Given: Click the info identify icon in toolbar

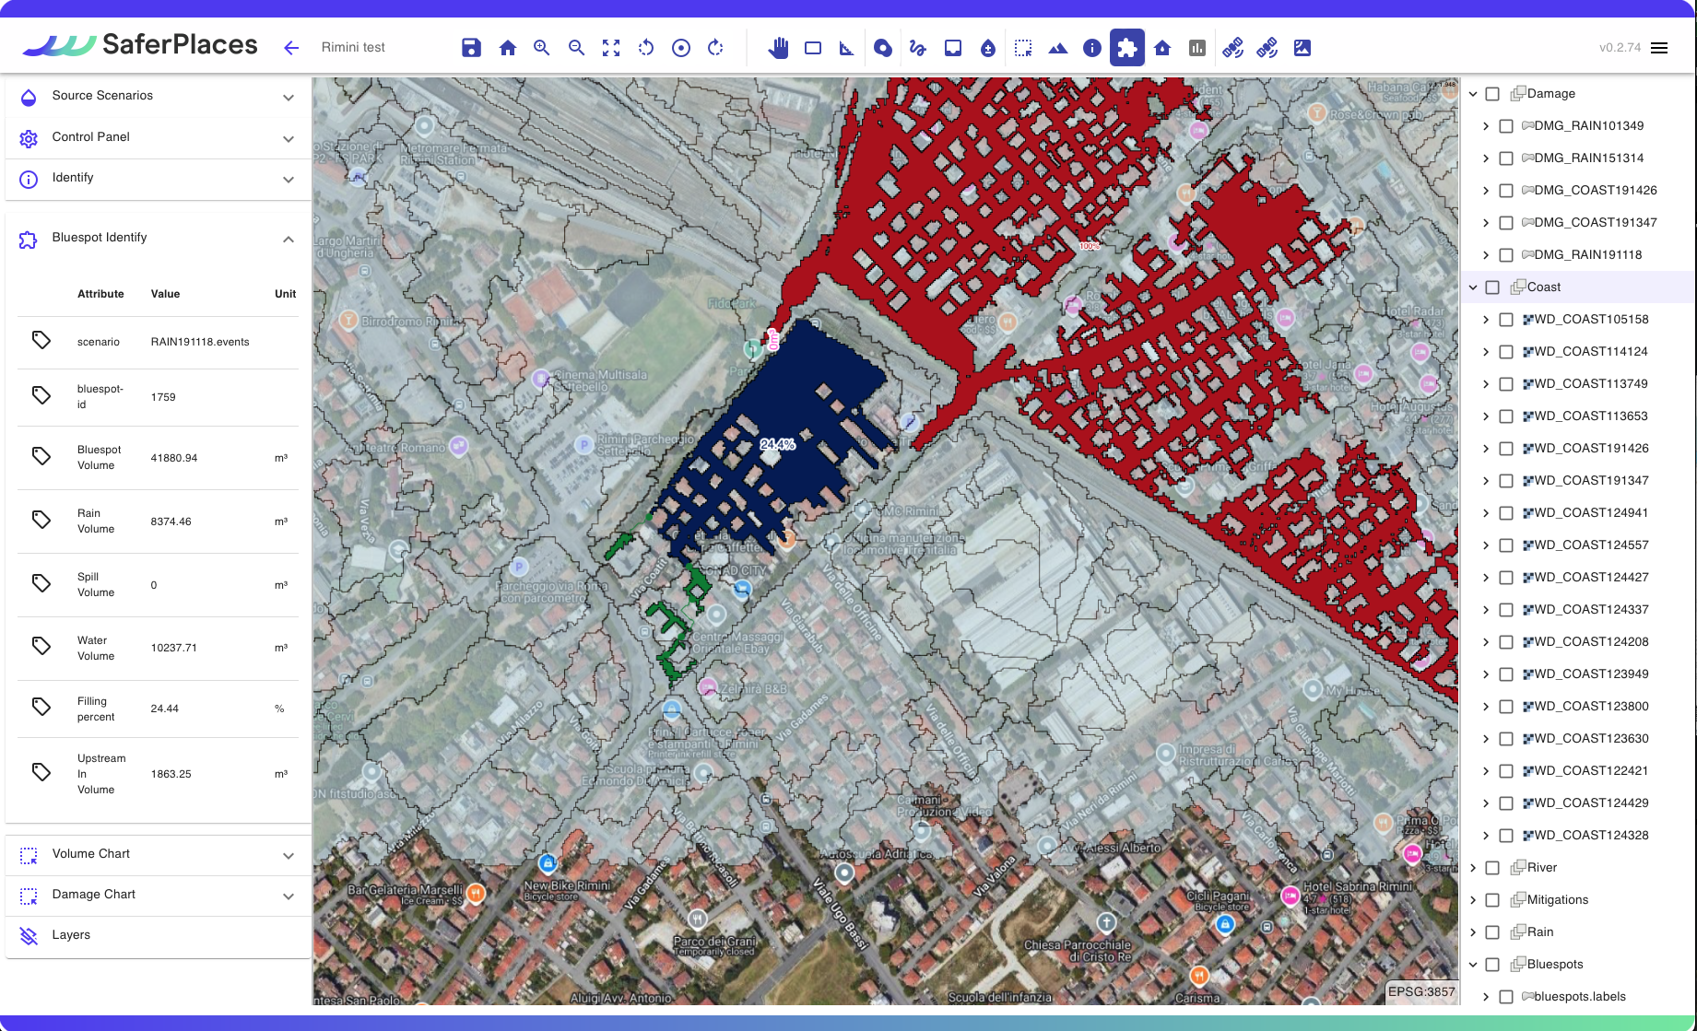Looking at the screenshot, I should pos(1091,48).
